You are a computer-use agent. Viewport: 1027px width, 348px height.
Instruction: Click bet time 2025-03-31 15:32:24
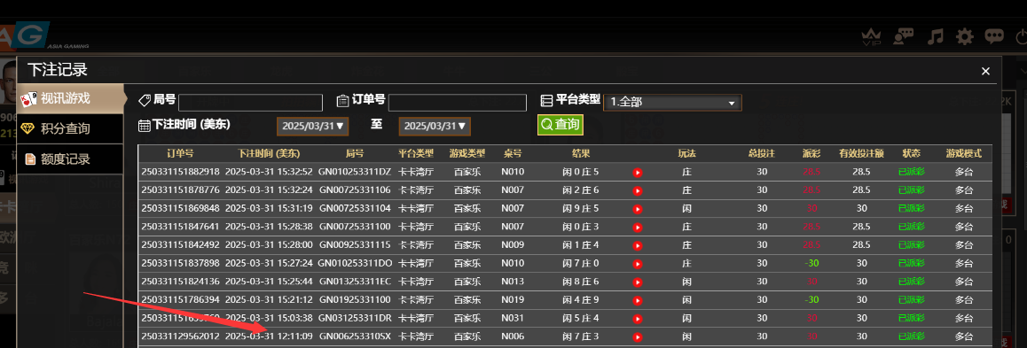[268, 190]
